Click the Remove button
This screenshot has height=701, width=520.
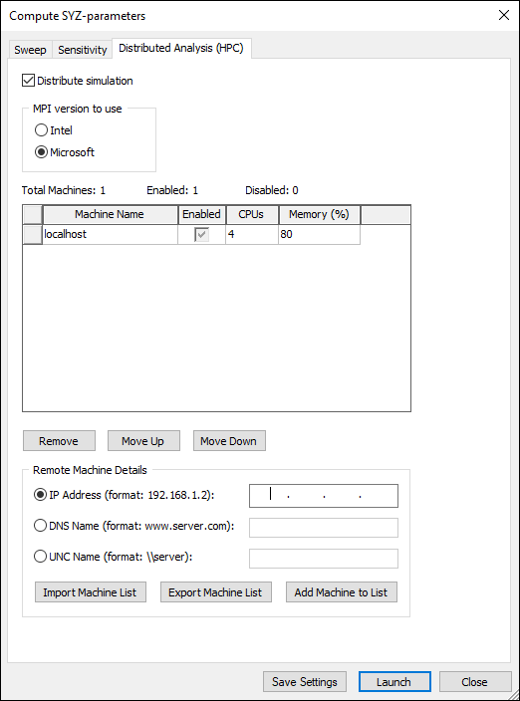(x=59, y=441)
